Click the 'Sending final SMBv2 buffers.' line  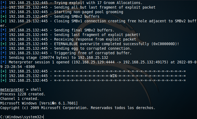[x=57, y=30]
